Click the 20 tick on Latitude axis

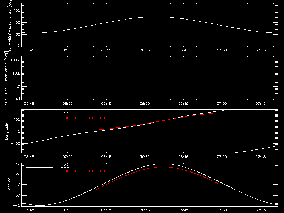tap(18, 174)
